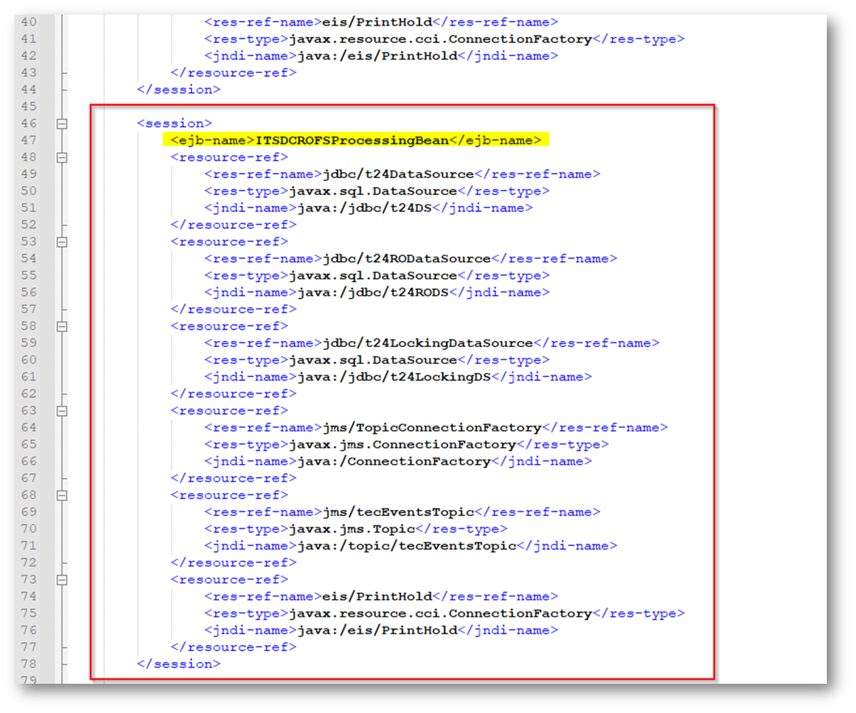Screen dimensions: 856x713
Task: Collapse the session fold marker at line 46
Action: coord(62,124)
